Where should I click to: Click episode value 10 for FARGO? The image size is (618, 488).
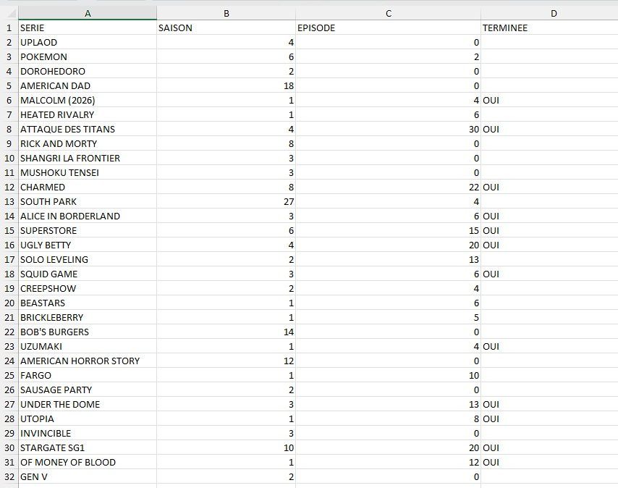pyautogui.click(x=388, y=375)
